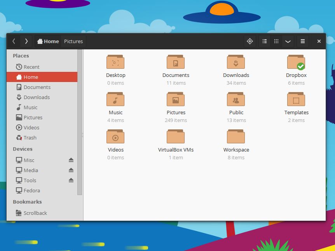Viewport: 335px width, 251px height.
Task: Click the "2 items" count text
Action: pos(296,120)
